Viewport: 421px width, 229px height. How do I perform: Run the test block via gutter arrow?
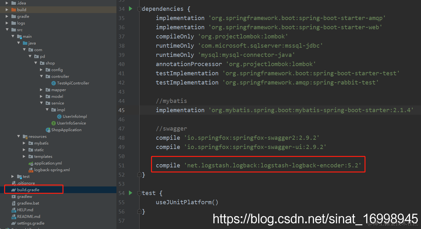(130, 193)
